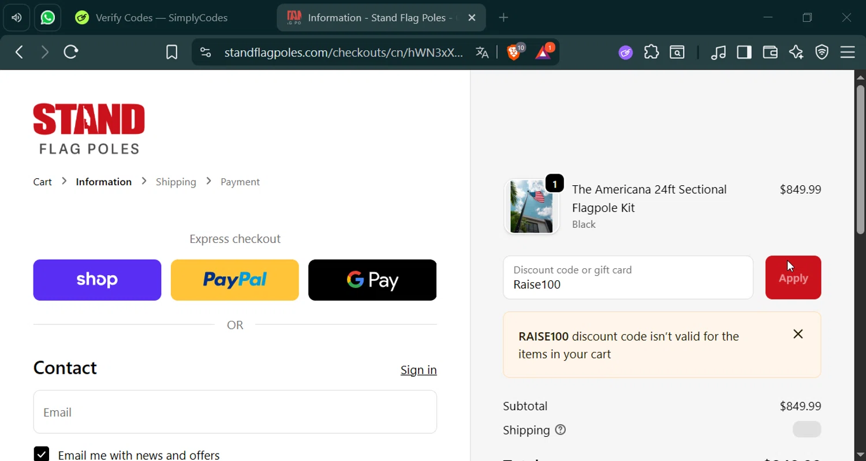
Task: Translate this page icon
Action: pyautogui.click(x=482, y=53)
